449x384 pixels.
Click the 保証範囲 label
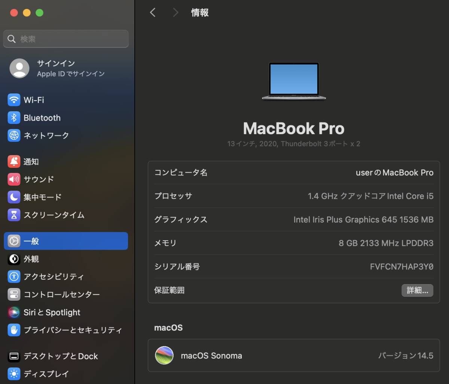(x=169, y=290)
